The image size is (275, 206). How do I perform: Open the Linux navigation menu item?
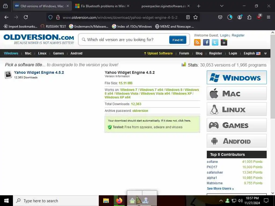point(42,53)
